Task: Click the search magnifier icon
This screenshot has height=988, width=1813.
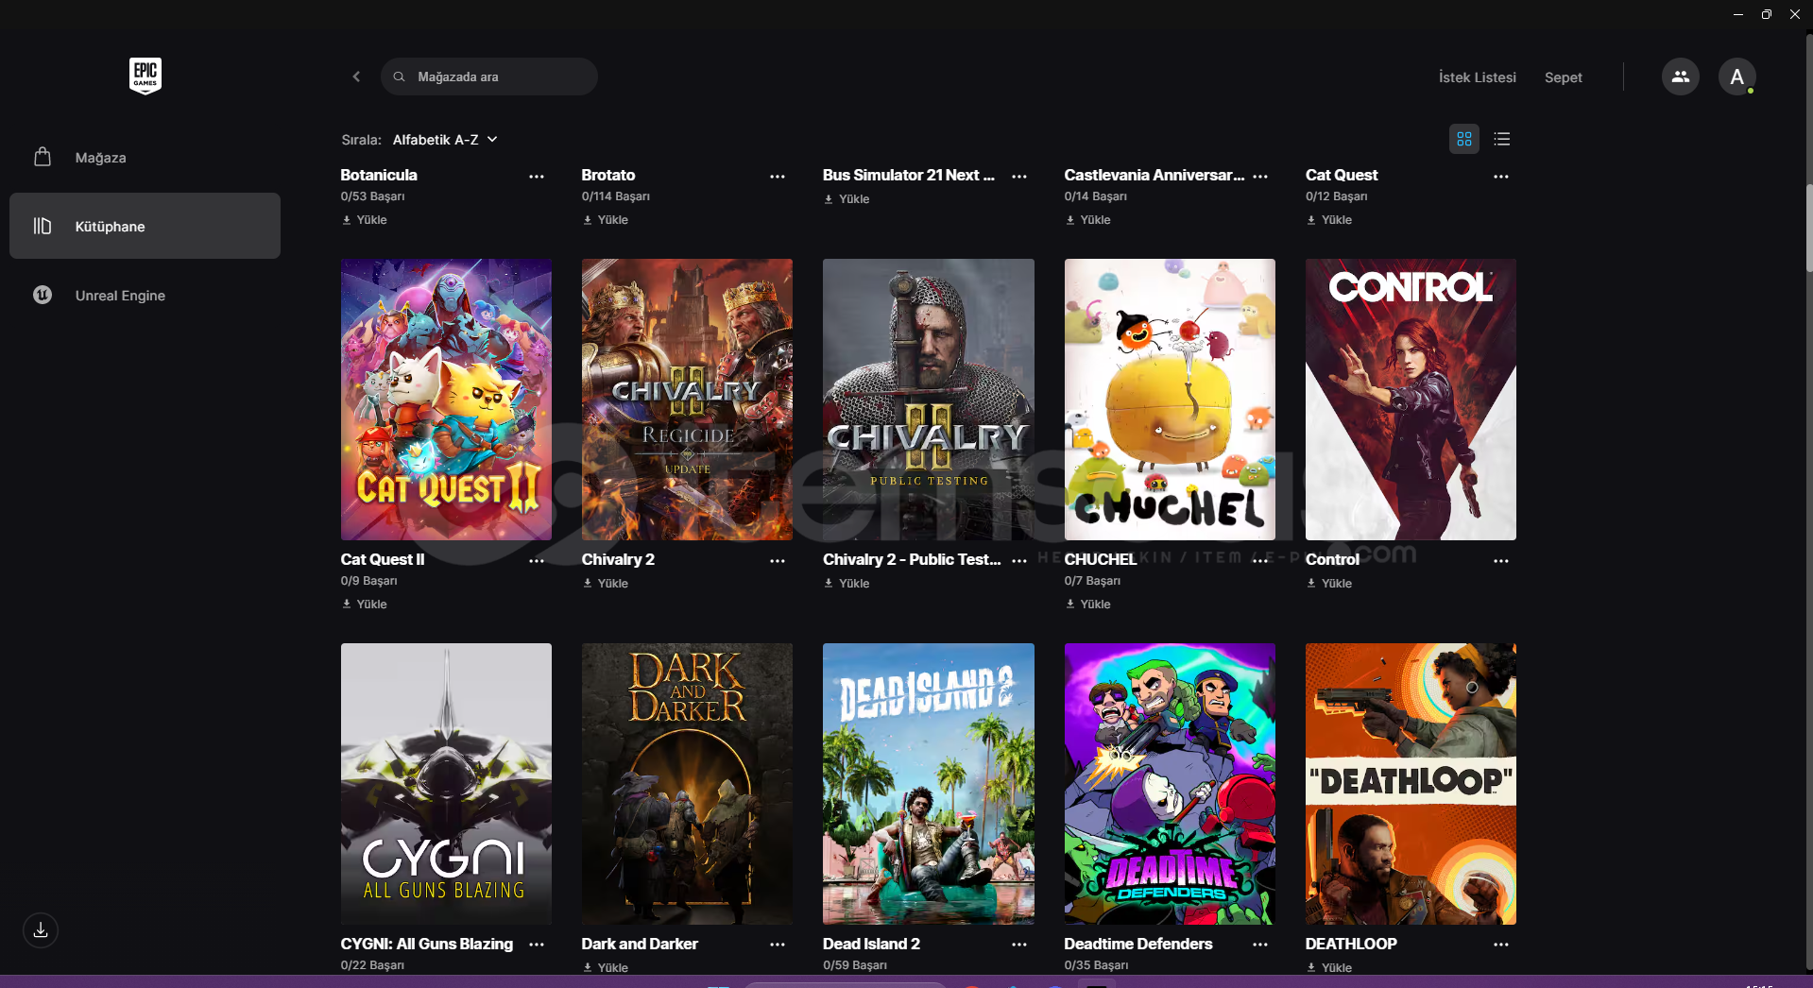Action: (x=400, y=77)
